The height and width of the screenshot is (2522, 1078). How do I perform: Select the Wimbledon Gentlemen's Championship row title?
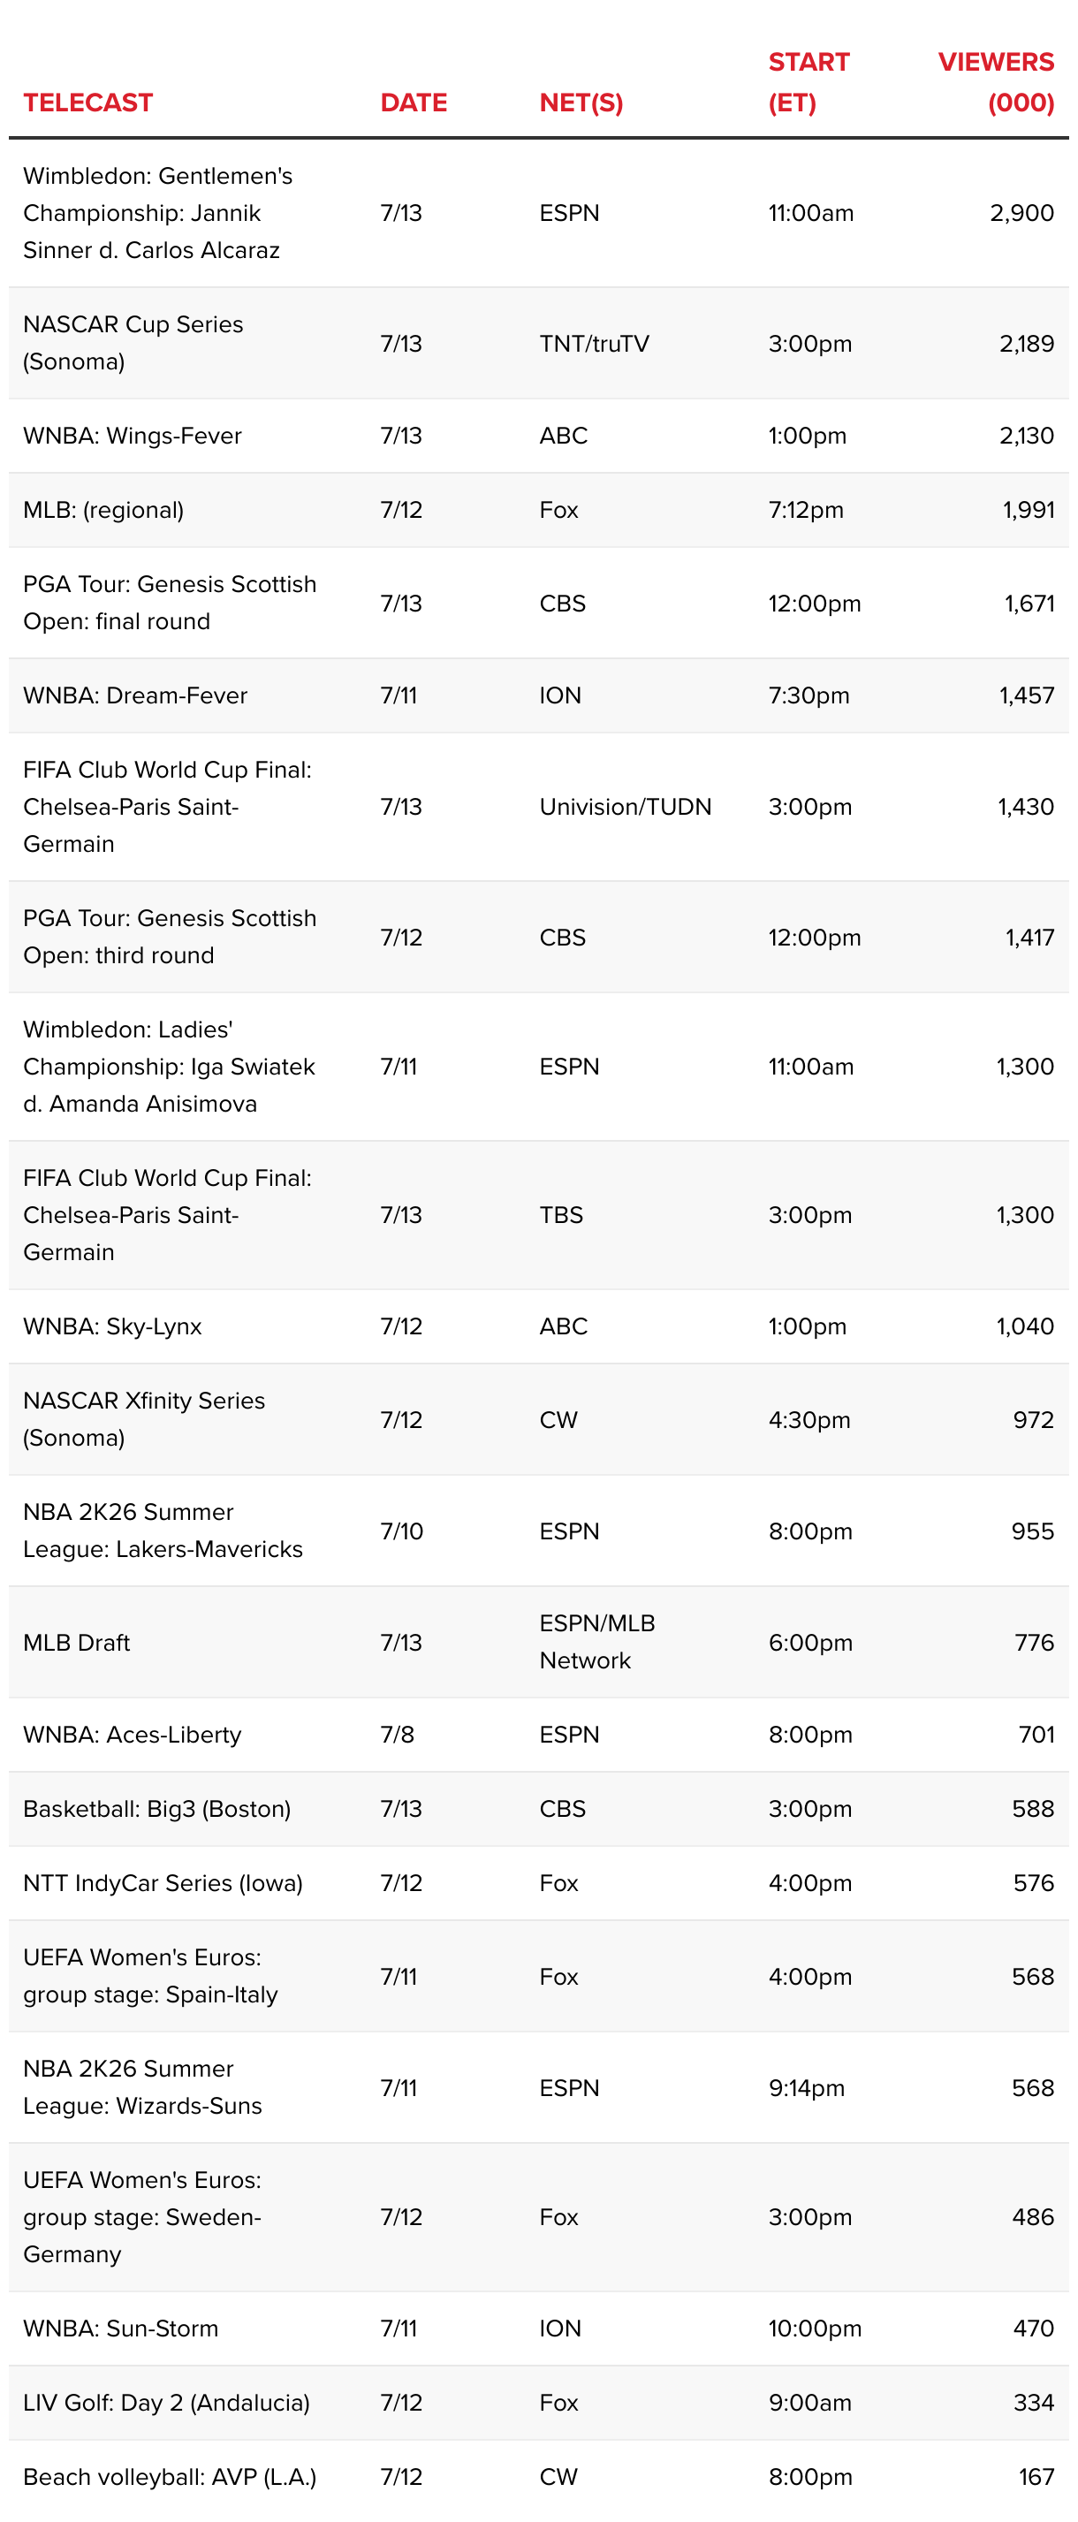coord(159,212)
